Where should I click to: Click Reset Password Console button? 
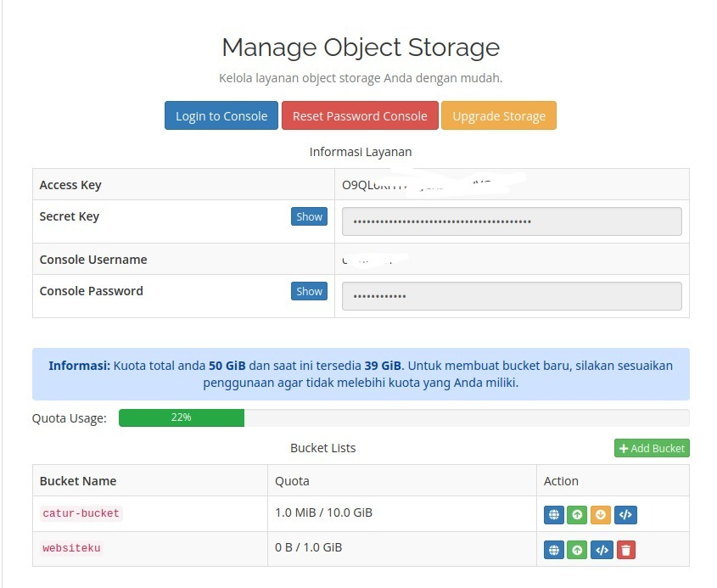click(360, 116)
